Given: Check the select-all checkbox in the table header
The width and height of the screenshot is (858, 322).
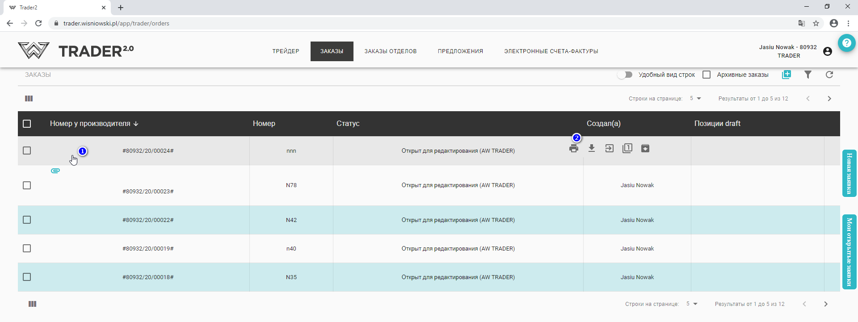Looking at the screenshot, I should pyautogui.click(x=27, y=124).
